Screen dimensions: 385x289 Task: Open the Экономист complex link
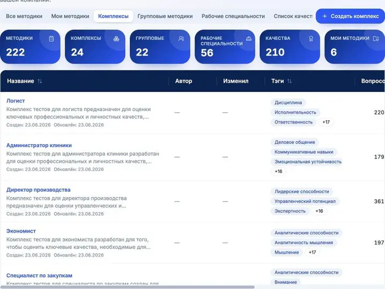(21, 231)
